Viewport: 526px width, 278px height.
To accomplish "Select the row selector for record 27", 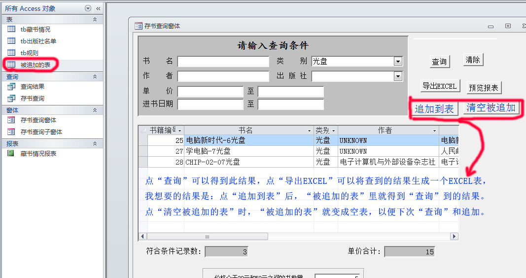I will coord(143,151).
